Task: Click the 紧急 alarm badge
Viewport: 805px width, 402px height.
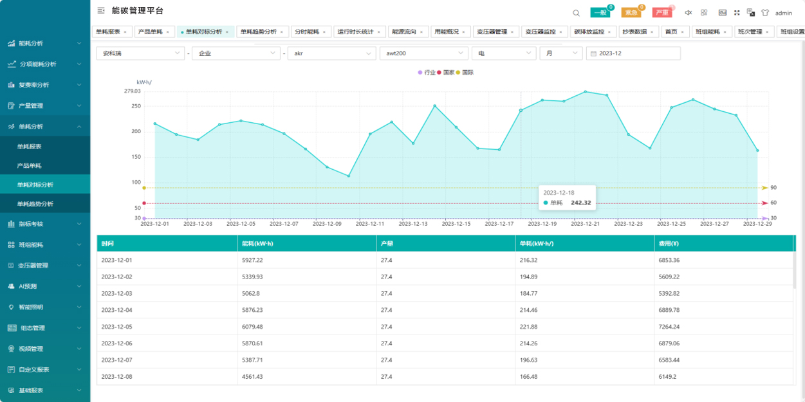Action: click(x=631, y=12)
